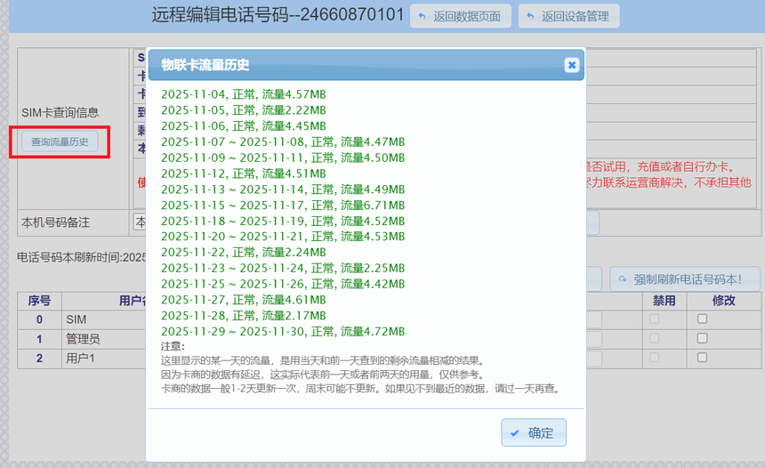765x468 pixels.
Task: Select the 2025-11-15 ~ 2025-11-17 流量6.71MB entry
Action: point(283,205)
